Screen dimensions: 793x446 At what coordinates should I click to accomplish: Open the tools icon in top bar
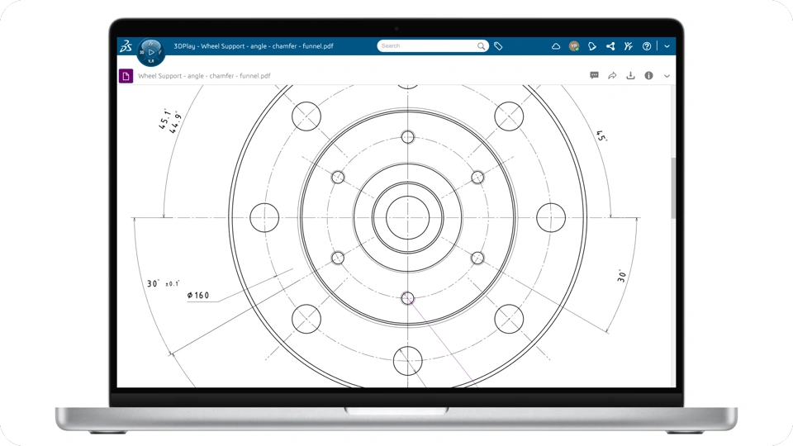coord(628,46)
